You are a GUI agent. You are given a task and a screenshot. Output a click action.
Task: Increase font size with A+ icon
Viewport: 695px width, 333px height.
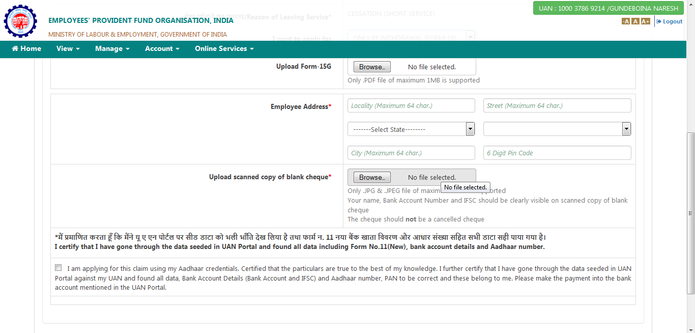coord(645,21)
